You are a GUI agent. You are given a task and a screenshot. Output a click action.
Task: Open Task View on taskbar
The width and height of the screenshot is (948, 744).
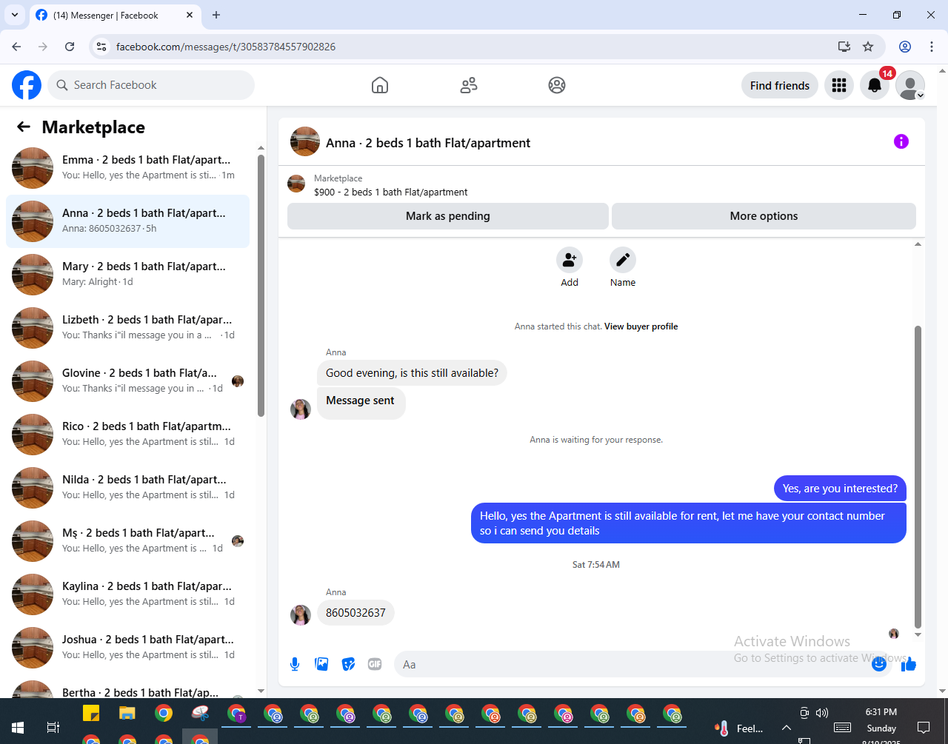53,728
